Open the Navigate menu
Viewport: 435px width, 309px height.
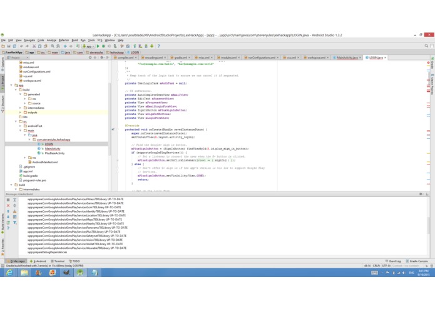click(29, 41)
